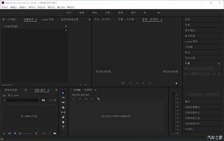
Task: Switch project panel to list view
Action: point(9,133)
